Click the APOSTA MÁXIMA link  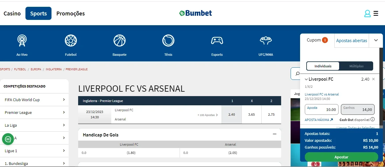pyautogui.click(x=319, y=120)
